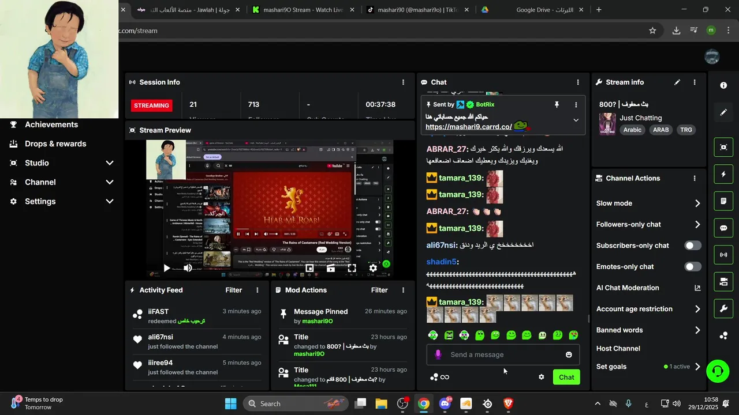The height and width of the screenshot is (415, 739).
Task: Expand Followers-only chat options
Action: 697,225
